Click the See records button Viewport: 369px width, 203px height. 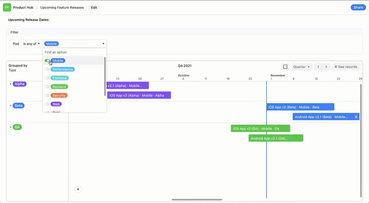(346, 67)
